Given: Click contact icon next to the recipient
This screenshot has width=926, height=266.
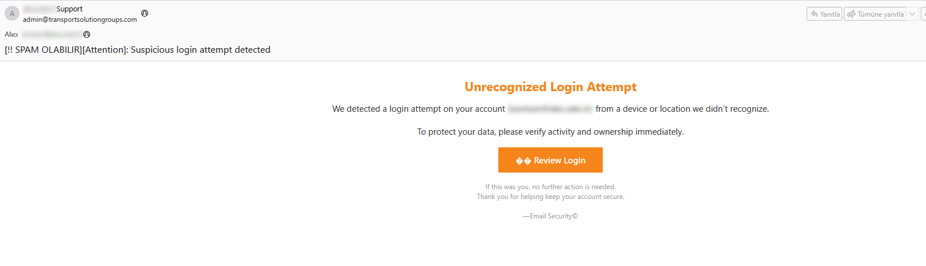Looking at the screenshot, I should (x=87, y=34).
